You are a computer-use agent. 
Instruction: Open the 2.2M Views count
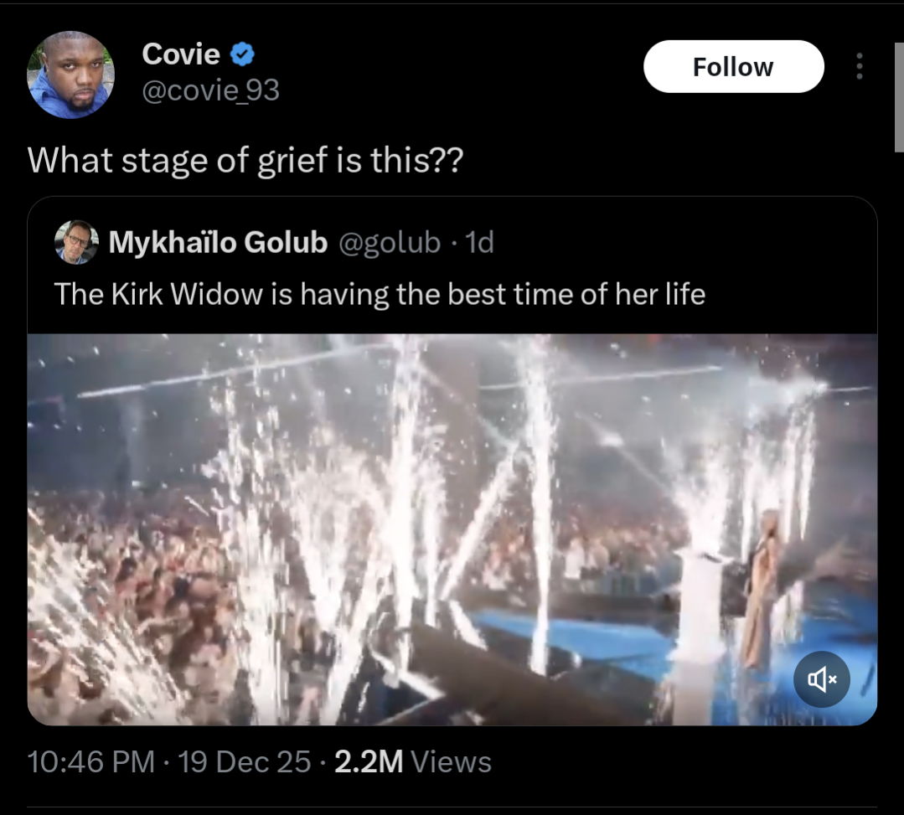pos(412,761)
